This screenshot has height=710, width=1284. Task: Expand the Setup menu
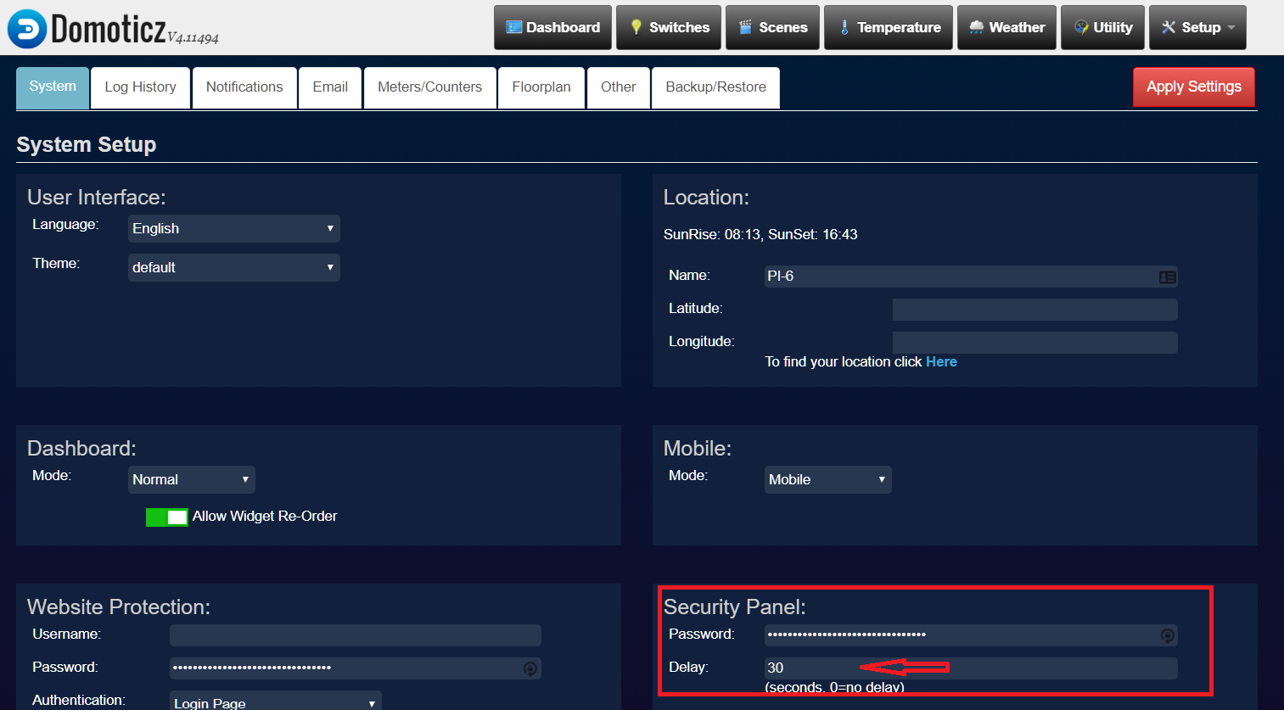coord(1197,27)
